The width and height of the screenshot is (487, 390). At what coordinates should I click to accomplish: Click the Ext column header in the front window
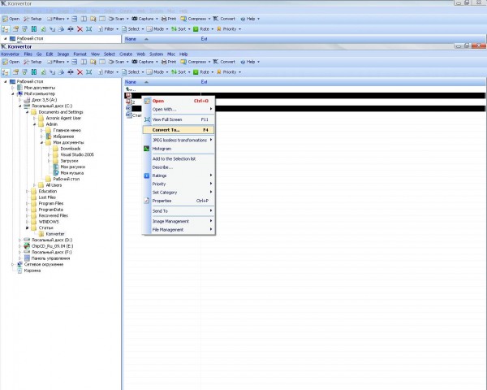tap(204, 82)
